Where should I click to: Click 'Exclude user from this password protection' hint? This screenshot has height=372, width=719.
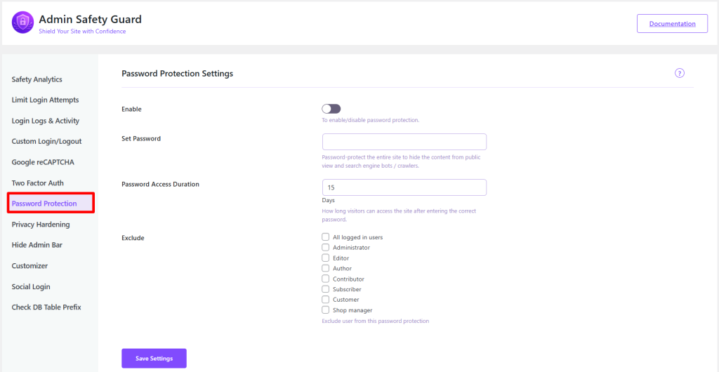(376, 321)
